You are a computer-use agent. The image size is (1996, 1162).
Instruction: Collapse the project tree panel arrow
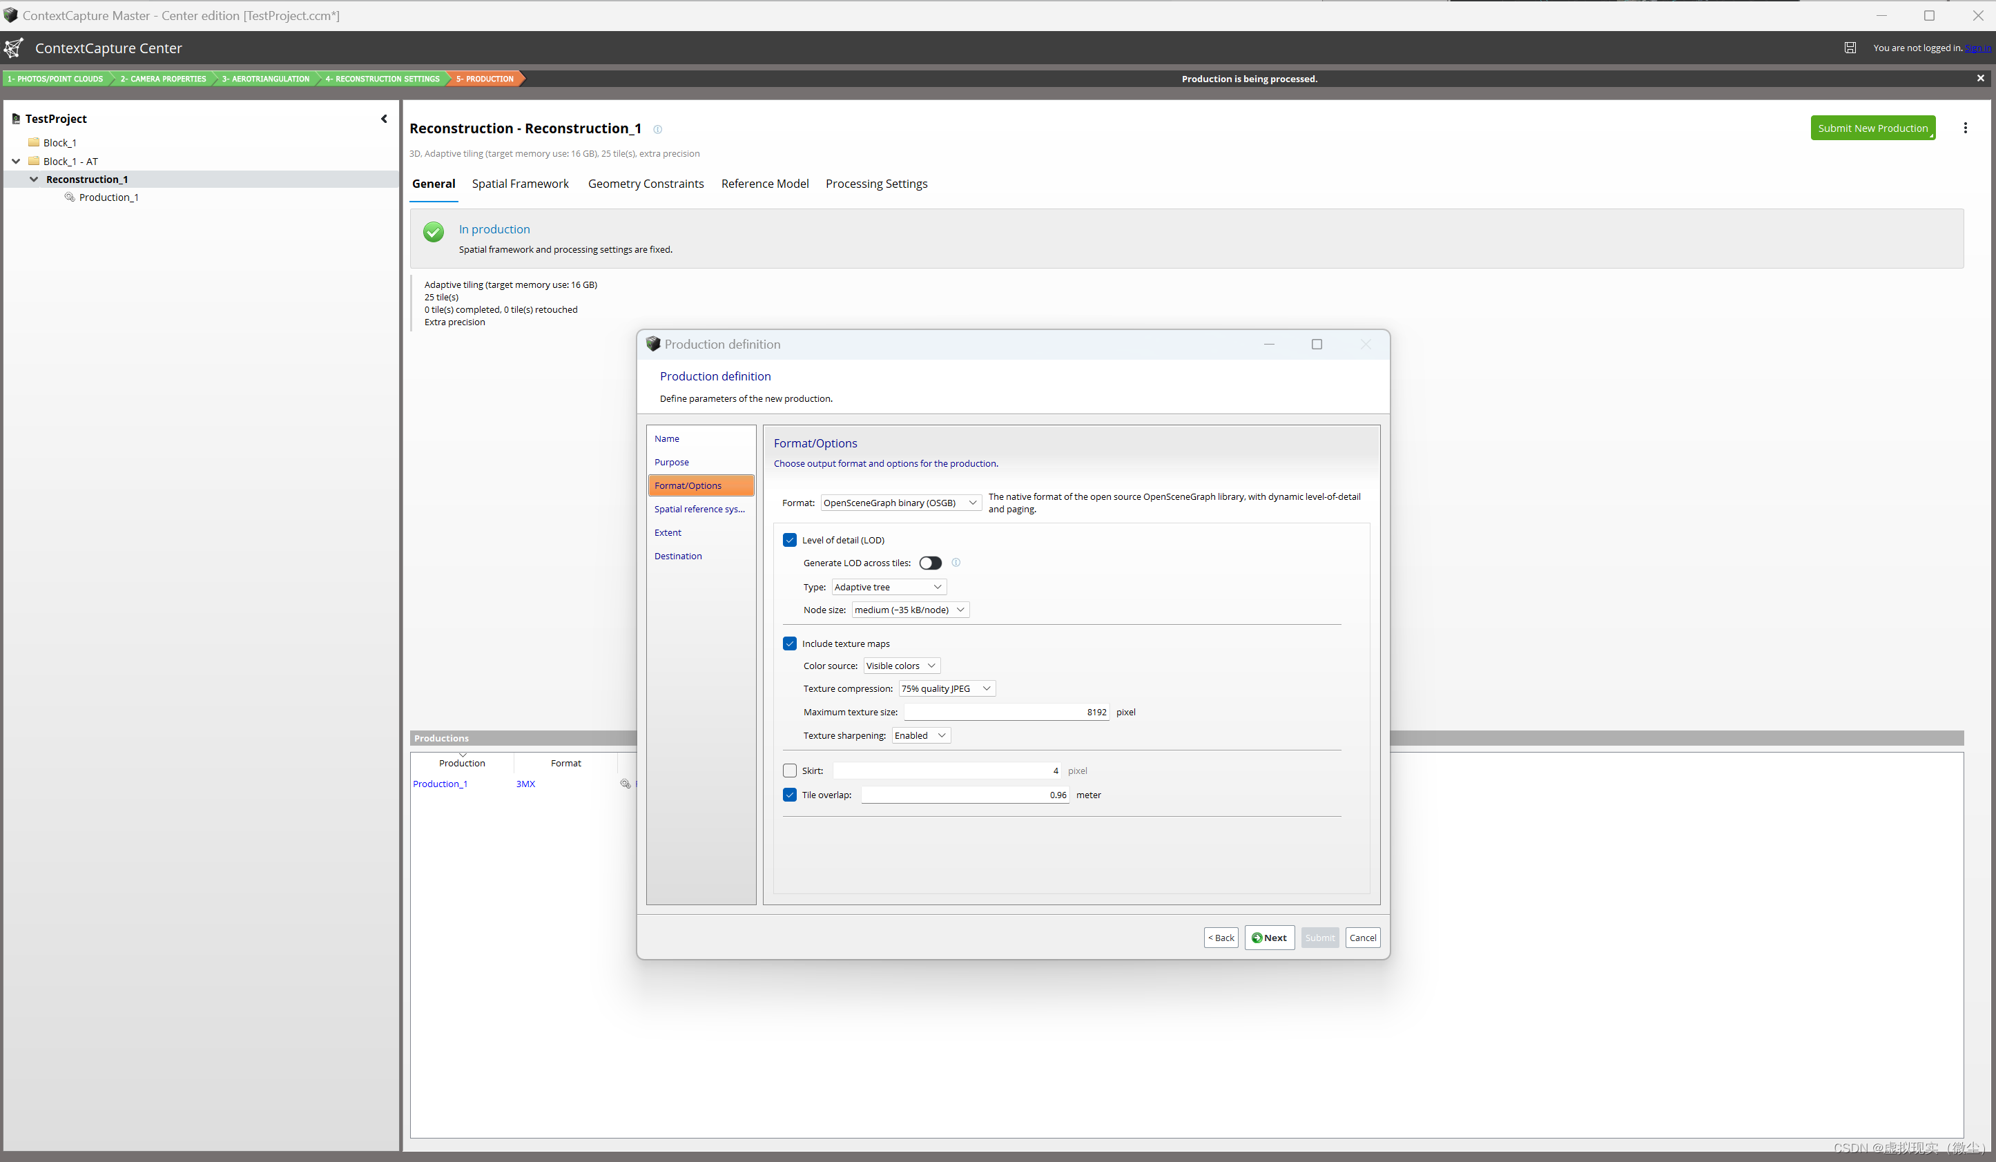(384, 119)
